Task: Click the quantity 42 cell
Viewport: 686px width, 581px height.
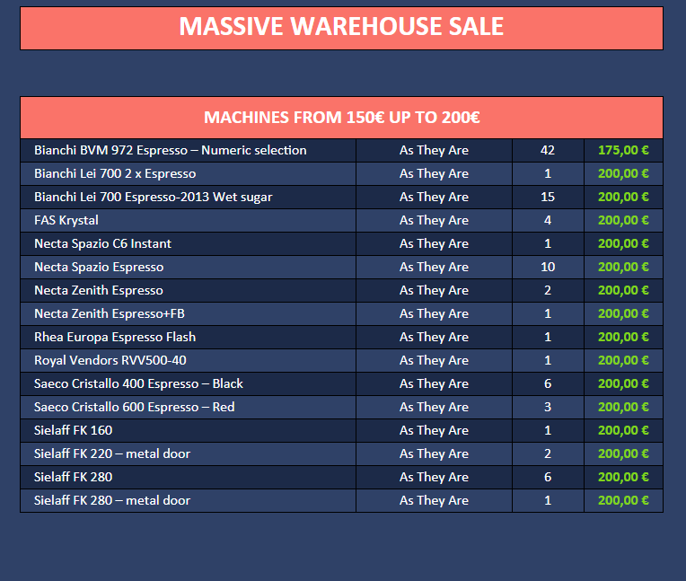Action: (x=548, y=150)
